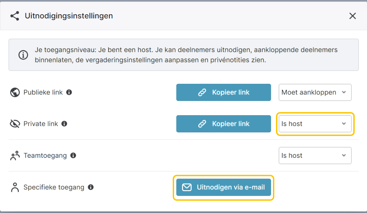The height and width of the screenshot is (213, 367).
Task: Open the Teamtoegang Is host dropdown
Action: coord(315,155)
